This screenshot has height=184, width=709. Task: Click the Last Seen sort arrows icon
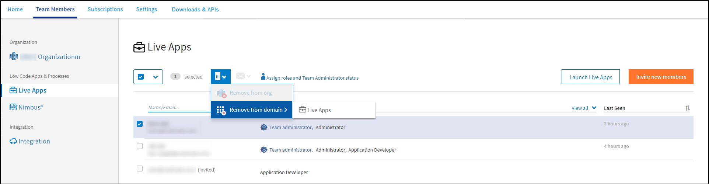687,108
